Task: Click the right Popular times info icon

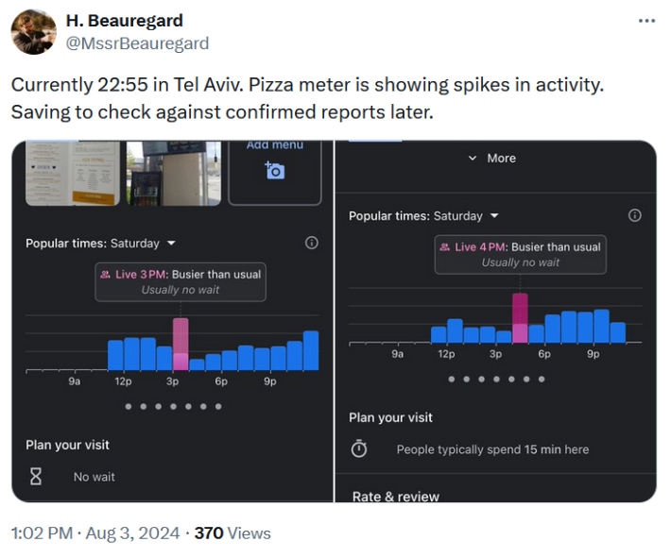Action: (x=635, y=215)
